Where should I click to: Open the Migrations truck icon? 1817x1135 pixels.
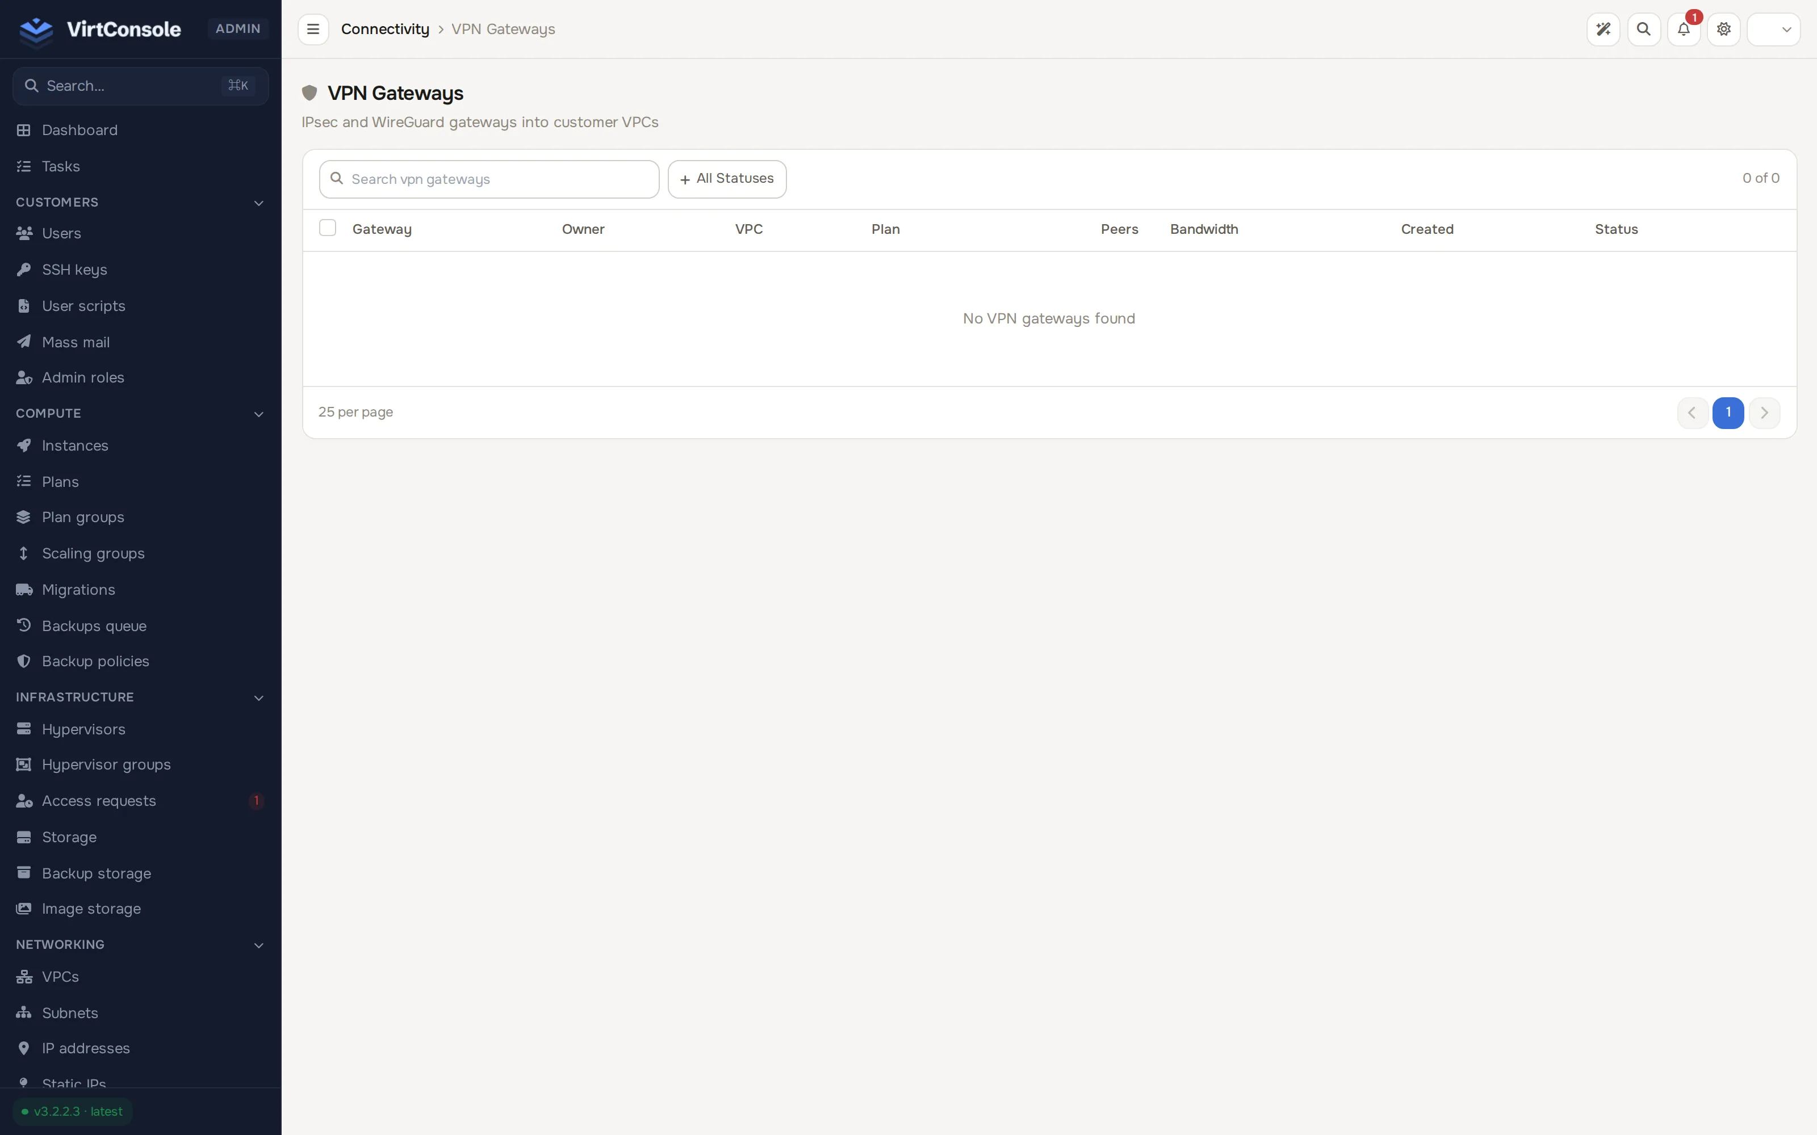click(x=24, y=589)
